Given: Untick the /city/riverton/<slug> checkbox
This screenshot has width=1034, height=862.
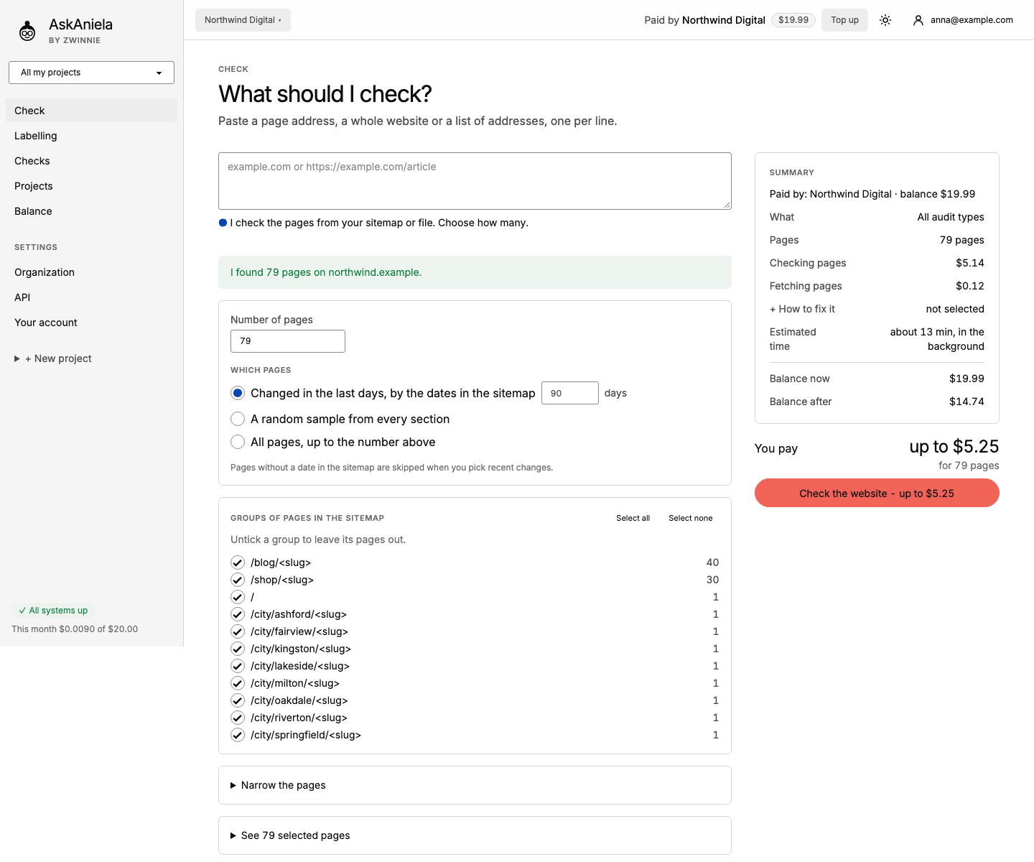Looking at the screenshot, I should [x=238, y=718].
